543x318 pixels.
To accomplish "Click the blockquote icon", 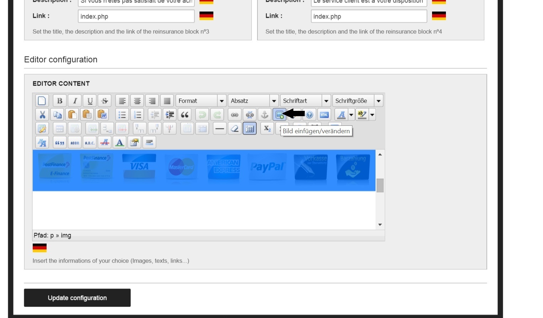I will (x=185, y=115).
